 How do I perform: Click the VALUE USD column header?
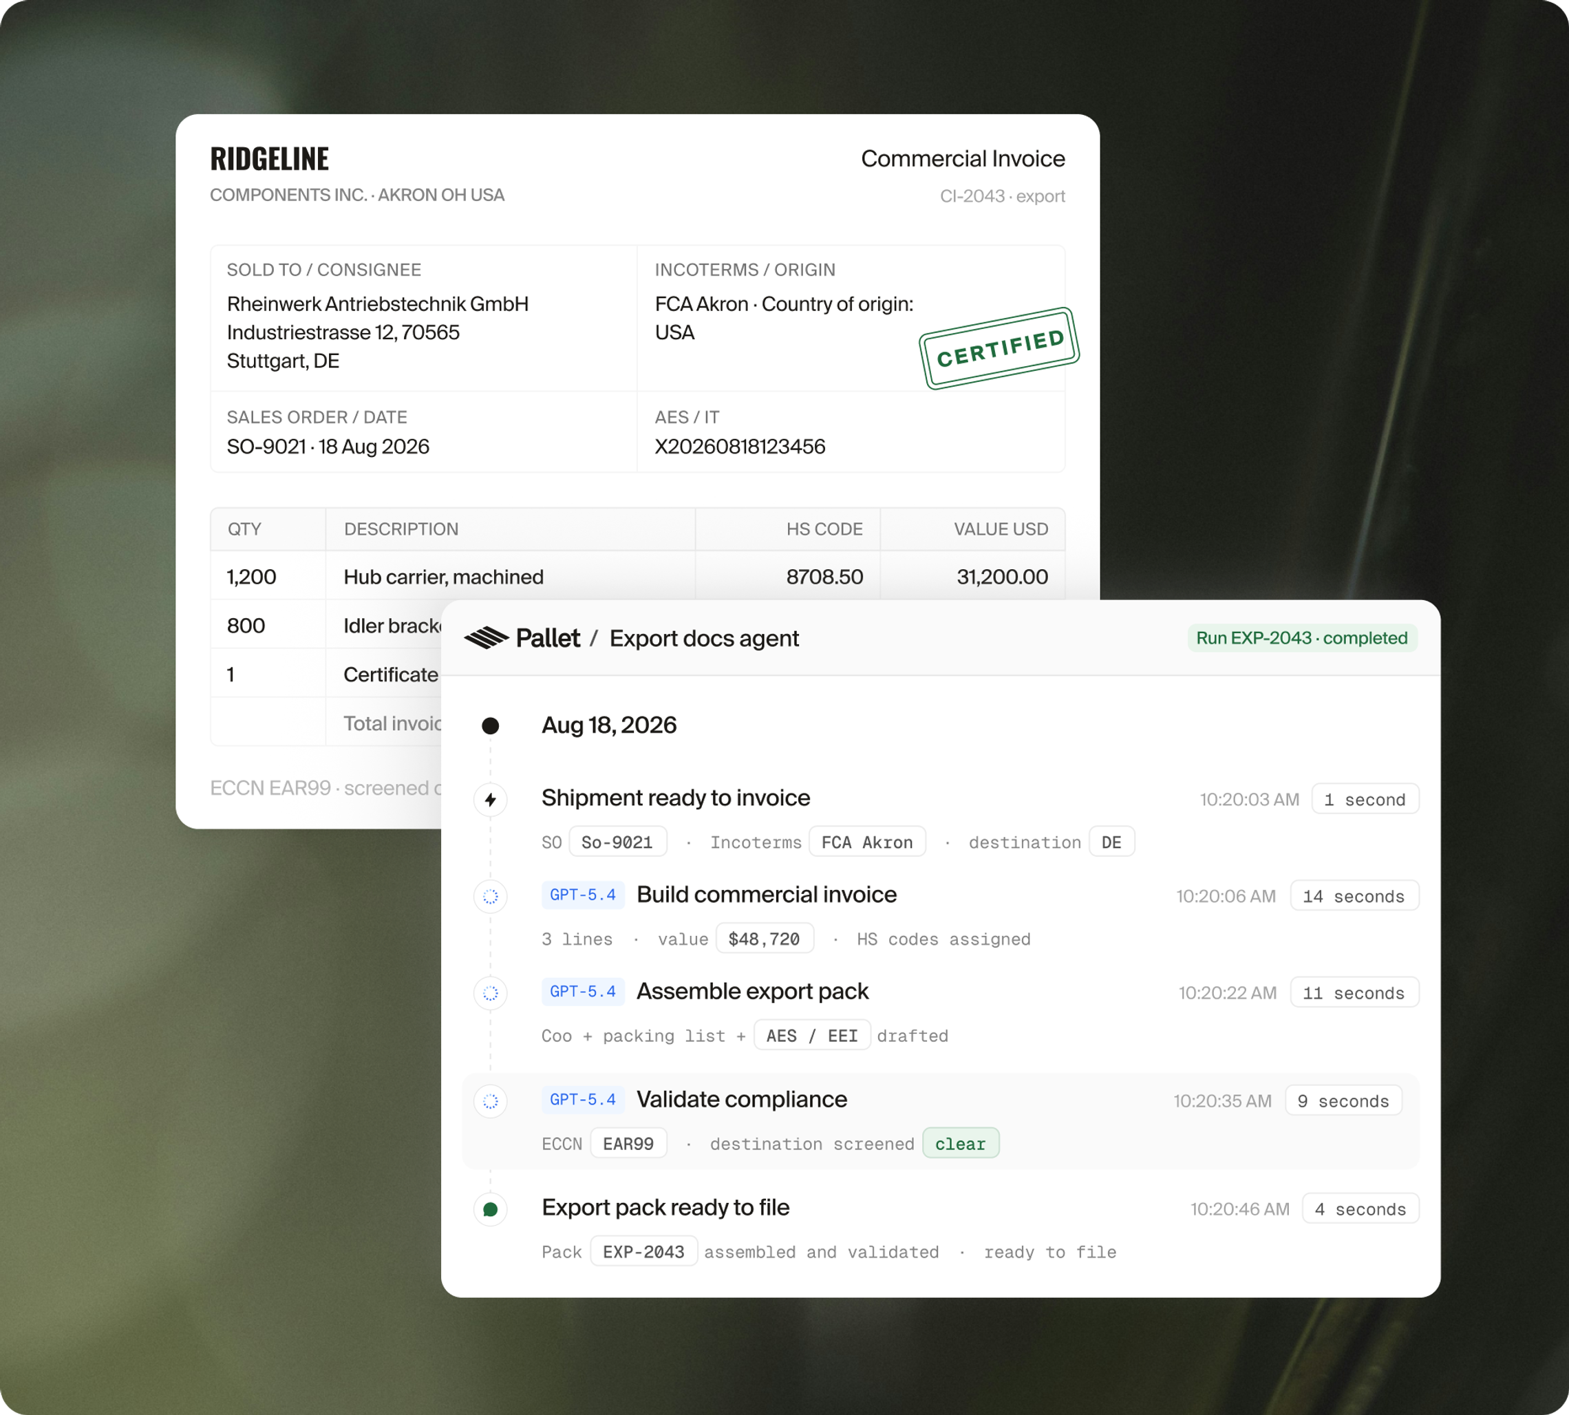[x=1001, y=529]
